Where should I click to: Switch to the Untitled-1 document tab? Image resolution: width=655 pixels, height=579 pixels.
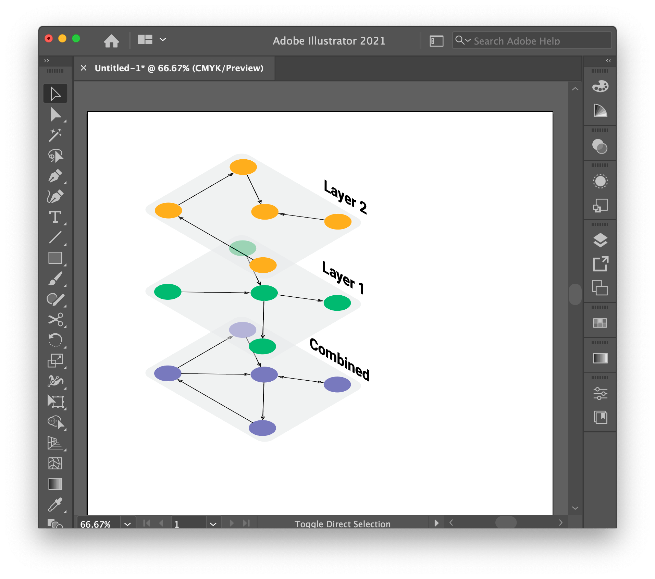coord(179,68)
